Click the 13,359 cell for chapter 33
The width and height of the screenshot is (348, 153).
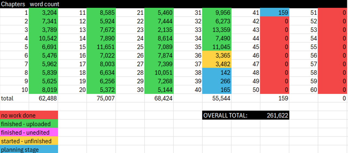217,30
